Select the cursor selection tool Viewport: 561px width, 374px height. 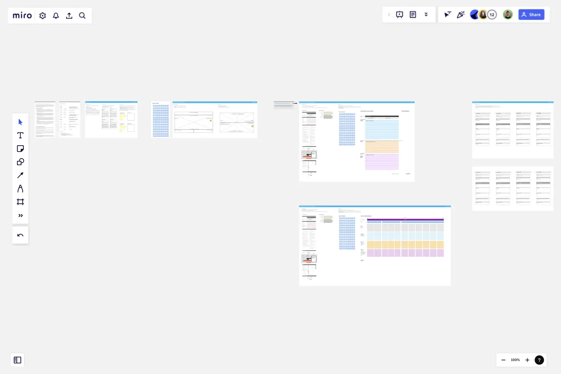coord(20,122)
